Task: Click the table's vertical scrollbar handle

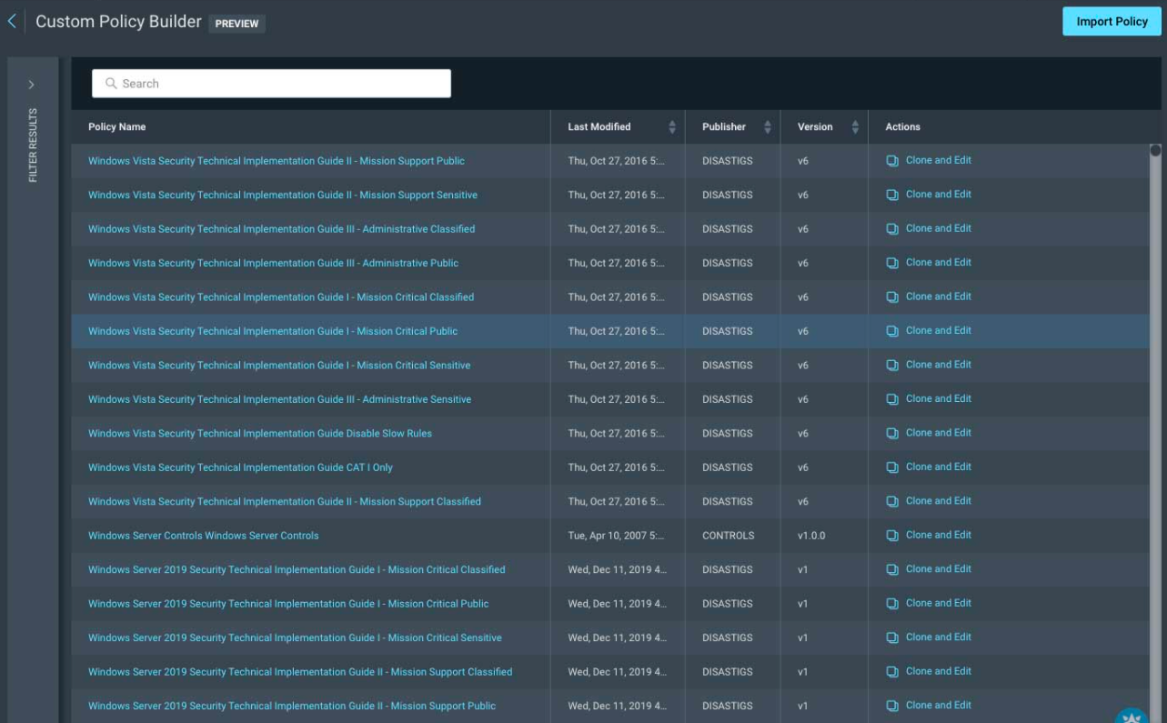Action: 1155,151
